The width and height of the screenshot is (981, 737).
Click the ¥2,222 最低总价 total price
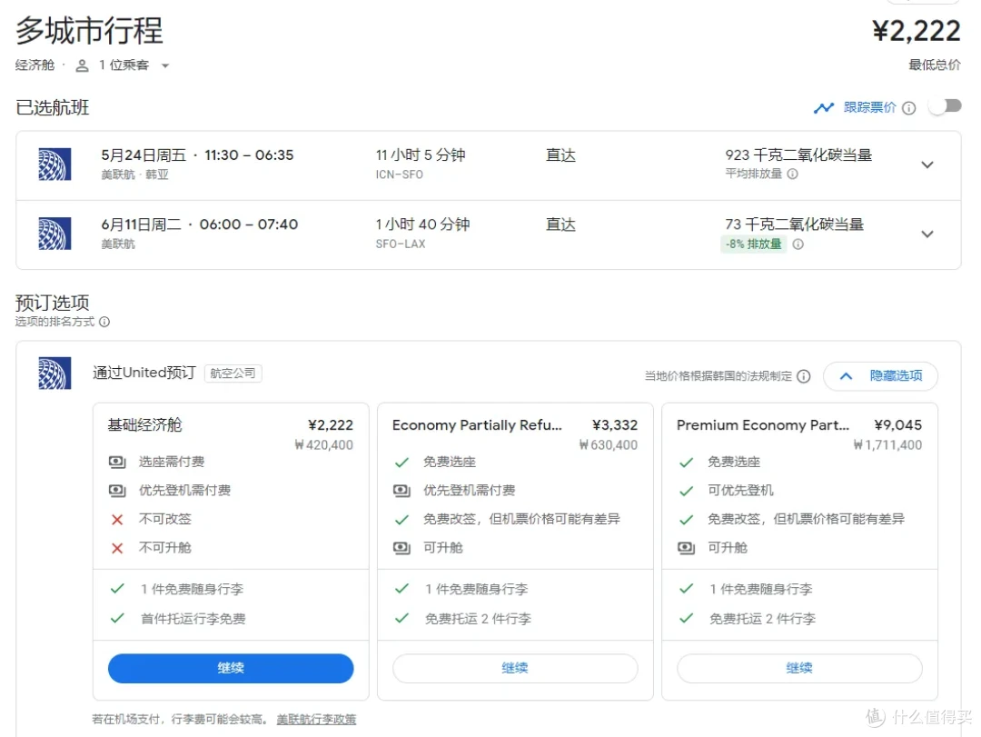tap(917, 31)
